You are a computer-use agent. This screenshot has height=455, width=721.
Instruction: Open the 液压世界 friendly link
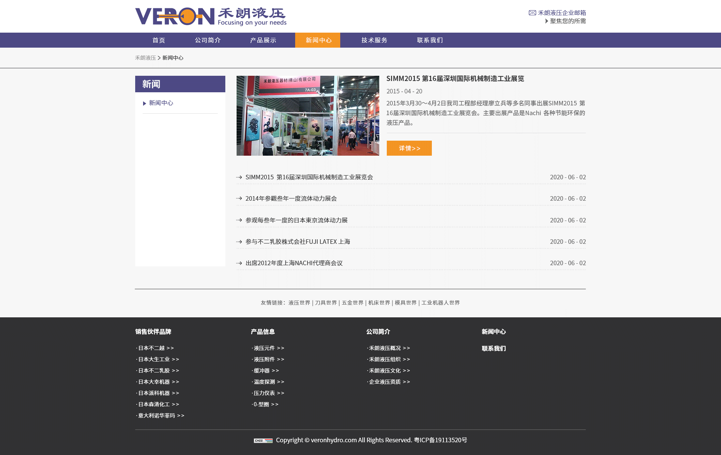coord(299,303)
